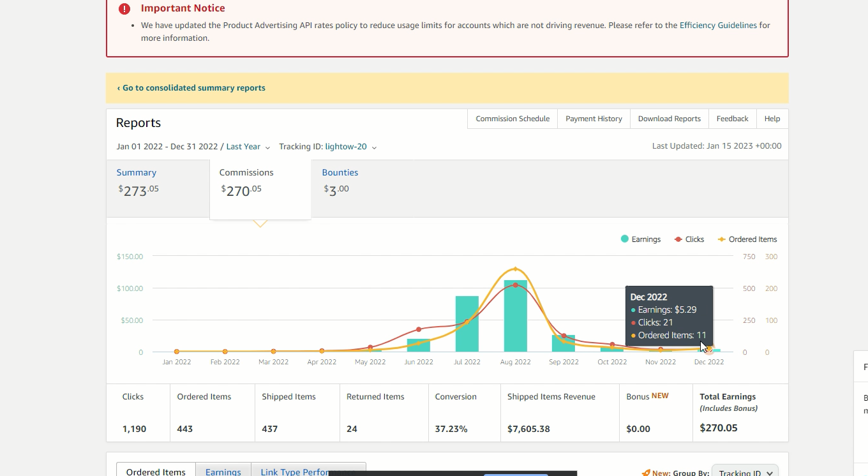Click the Jul 2022 earnings bar

pyautogui.click(x=467, y=324)
